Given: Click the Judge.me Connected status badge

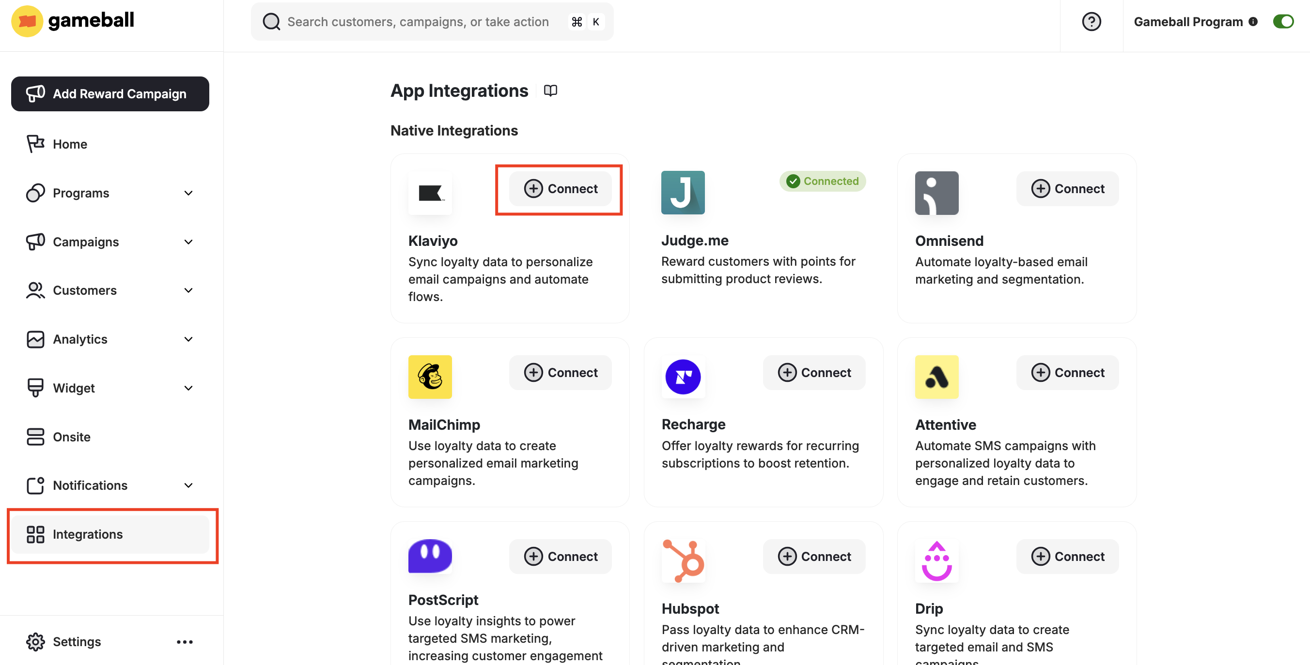Looking at the screenshot, I should (x=822, y=181).
